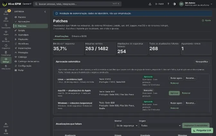Open the Origem 'Todas' dropdown
Image resolution: width=216 pixels, height=136 pixels.
click(160, 125)
